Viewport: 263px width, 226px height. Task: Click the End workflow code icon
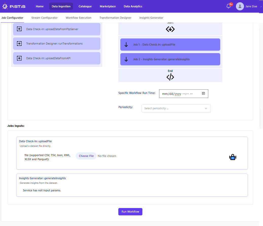pos(170,77)
